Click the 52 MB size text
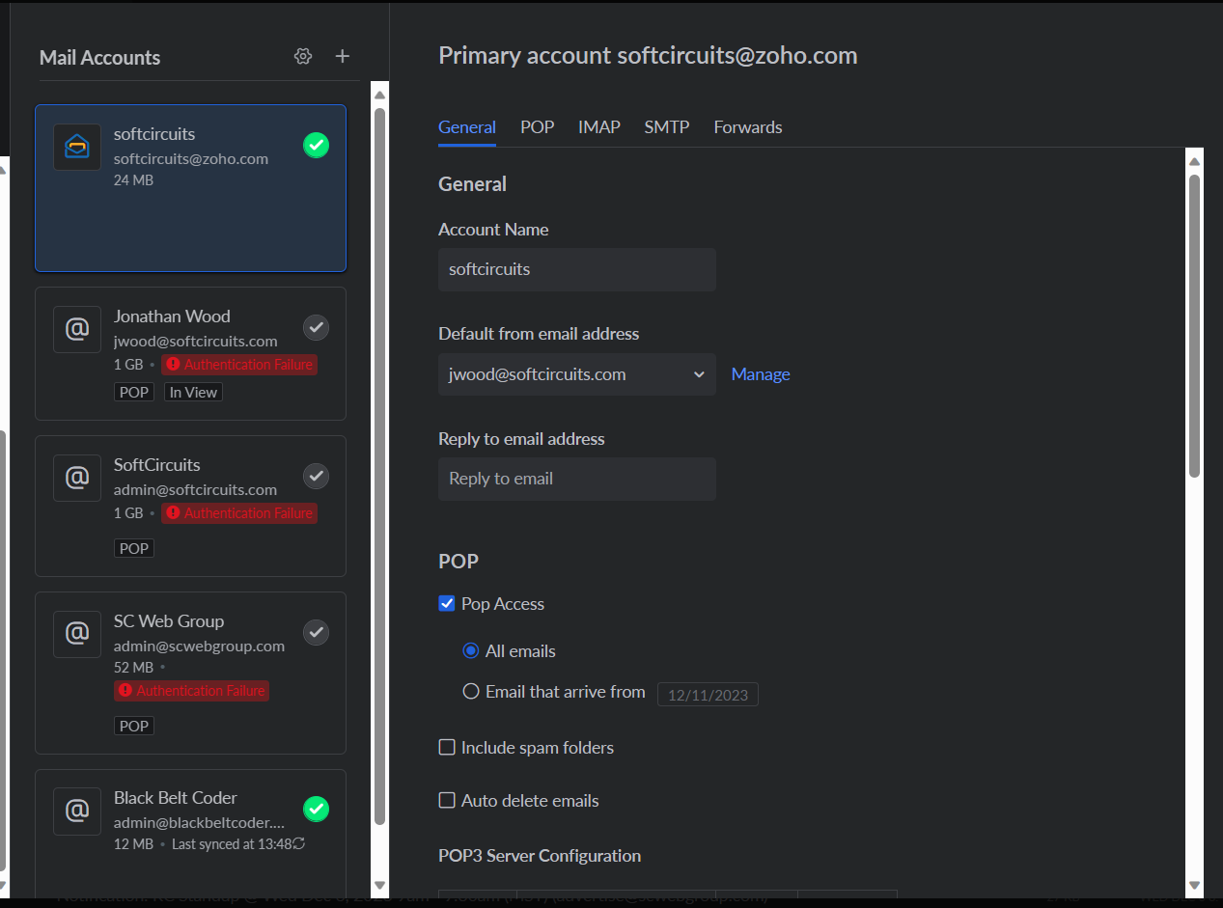The width and height of the screenshot is (1223, 908). pyautogui.click(x=134, y=668)
